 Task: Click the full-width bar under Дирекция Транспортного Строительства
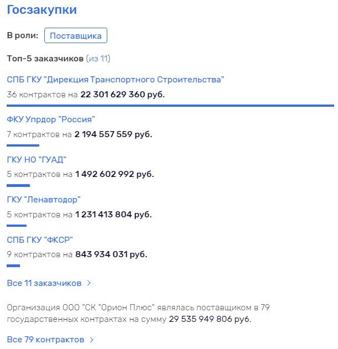click(x=170, y=106)
